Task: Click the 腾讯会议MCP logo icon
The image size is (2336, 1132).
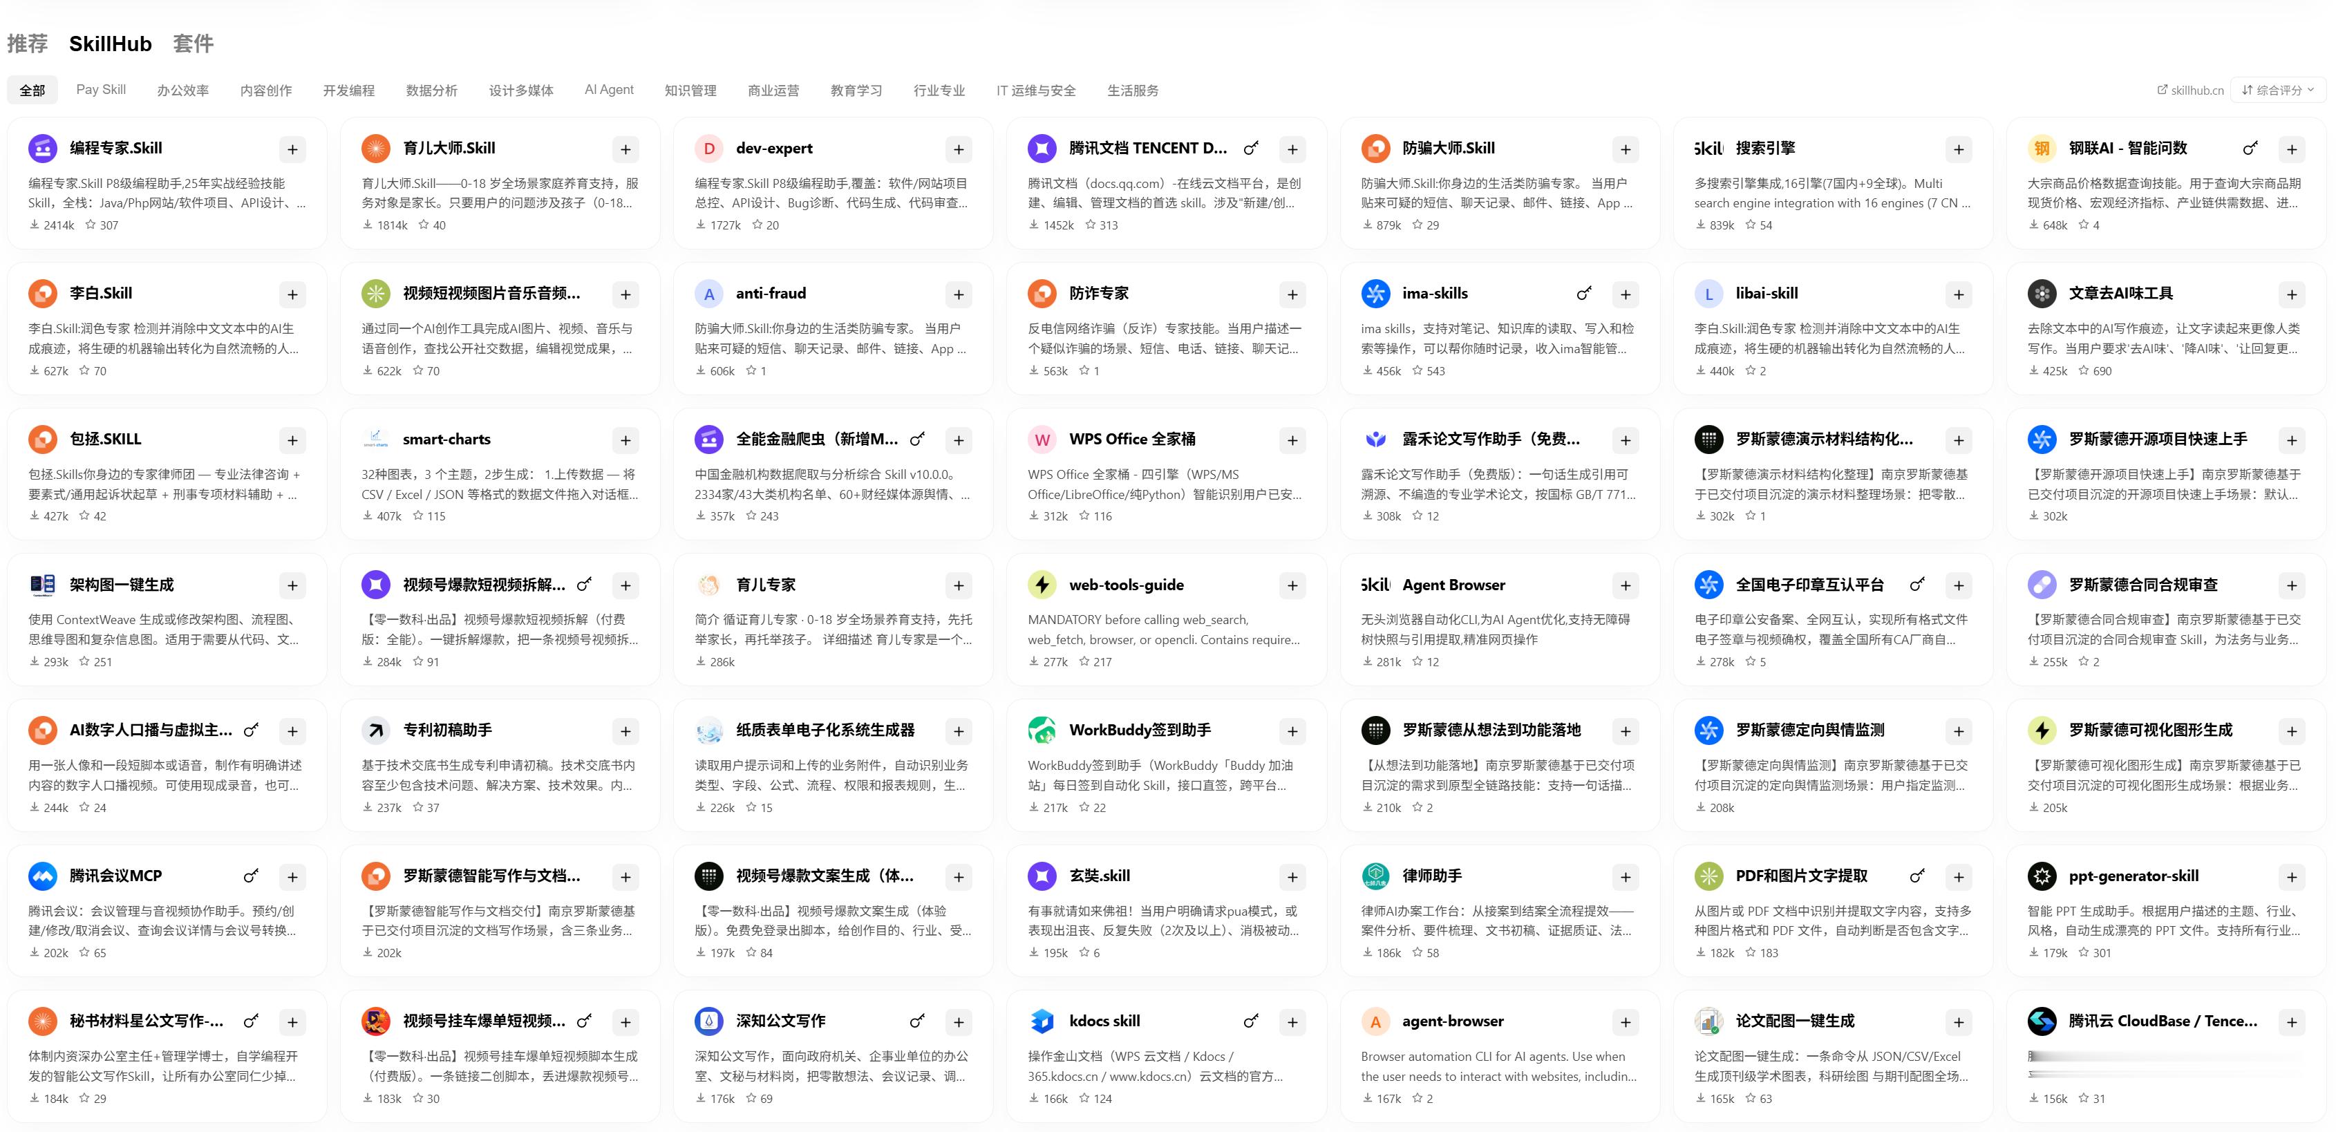Action: [43, 876]
